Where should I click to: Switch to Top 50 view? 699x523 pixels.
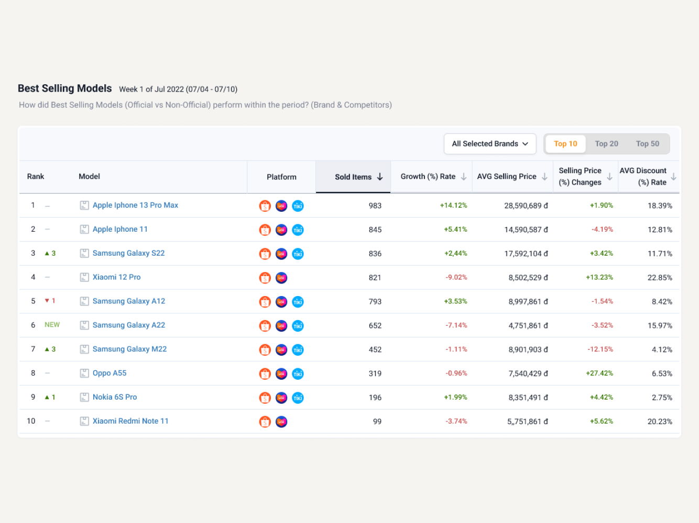pyautogui.click(x=647, y=144)
